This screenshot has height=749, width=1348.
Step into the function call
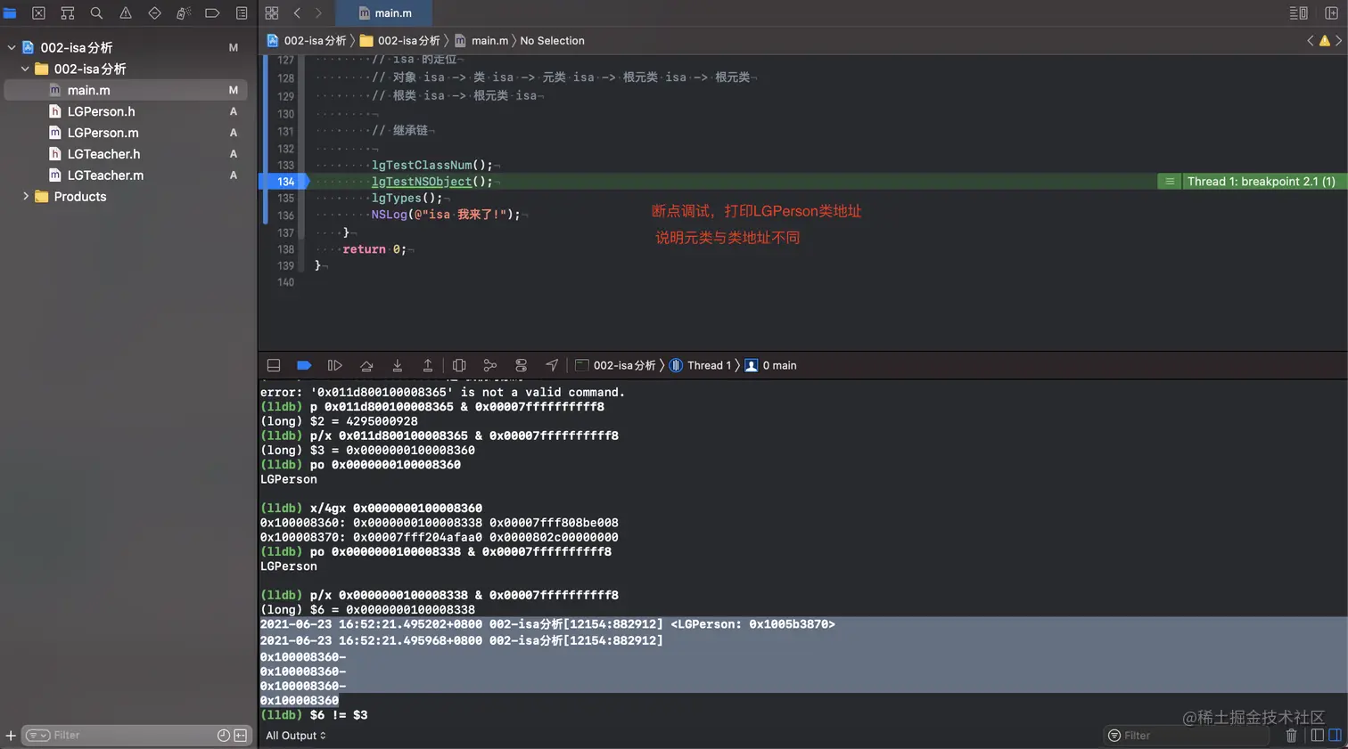tap(398, 365)
